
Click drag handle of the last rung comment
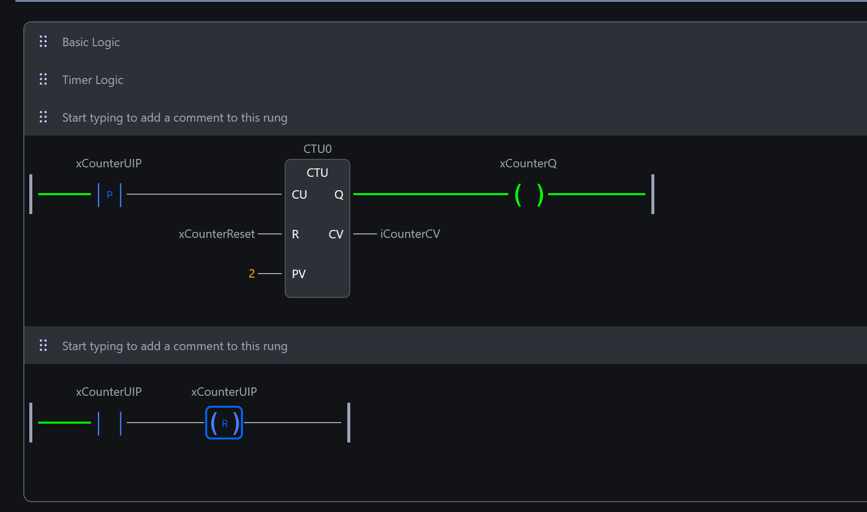click(x=43, y=346)
